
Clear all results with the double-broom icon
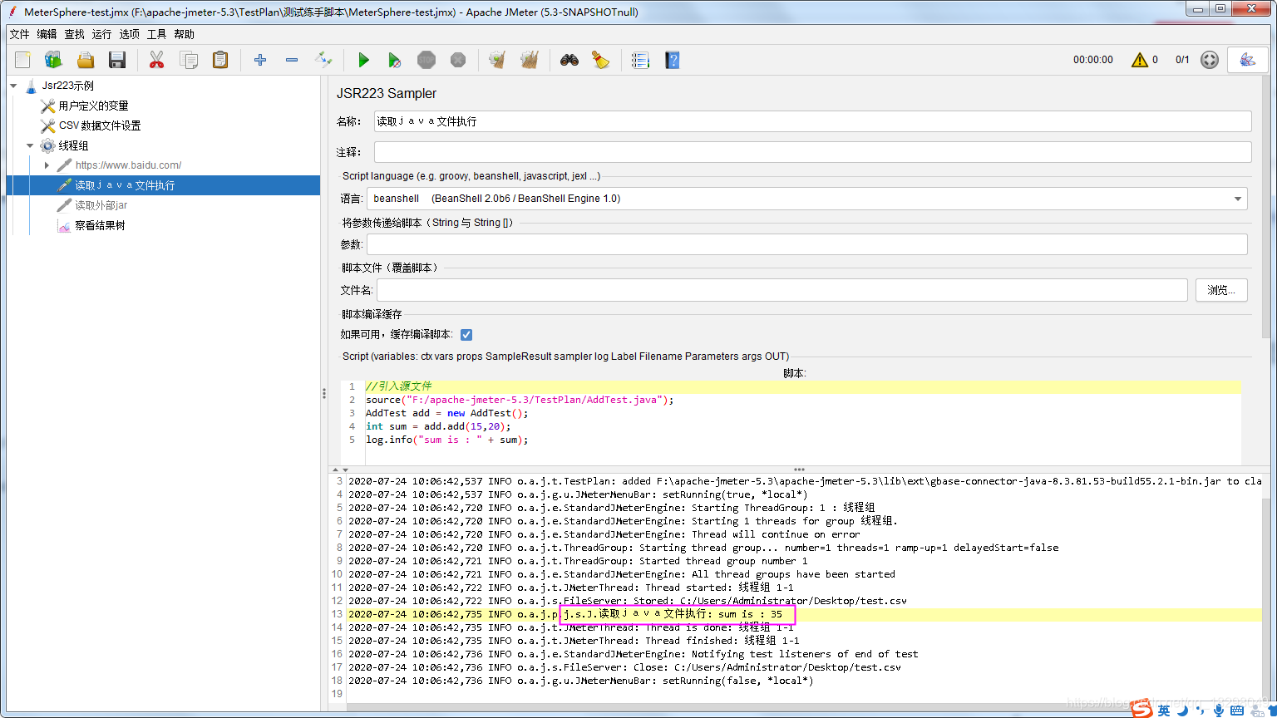pyautogui.click(x=530, y=59)
